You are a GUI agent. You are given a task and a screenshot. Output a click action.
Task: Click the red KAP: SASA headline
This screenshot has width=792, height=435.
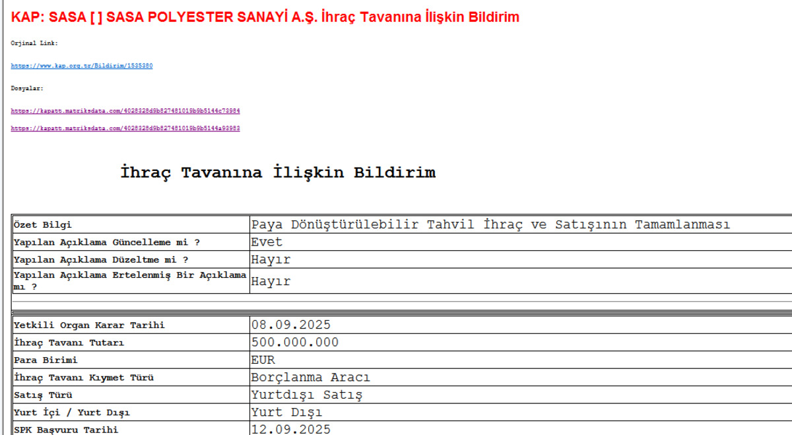[265, 17]
